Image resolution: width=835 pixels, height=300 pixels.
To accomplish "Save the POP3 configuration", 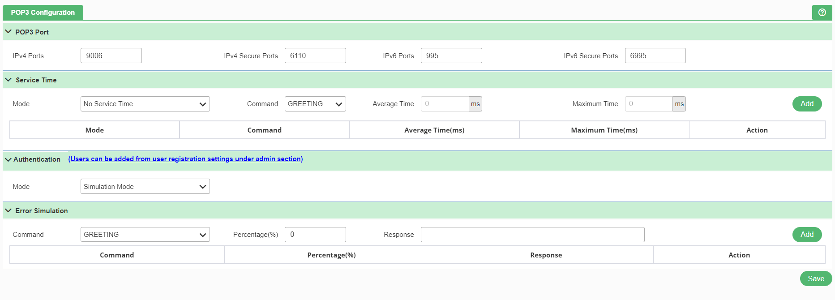I will pos(816,279).
